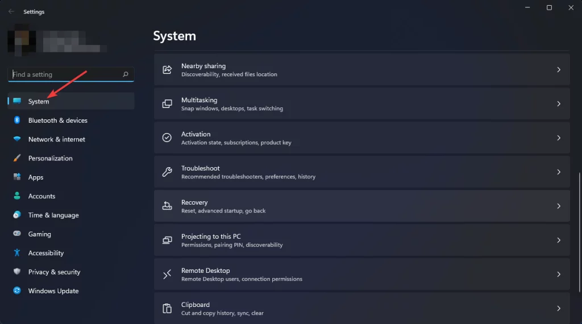Screen dimensions: 582x324
Task: Expand Projecting to this PC chevron
Action: click(x=559, y=240)
